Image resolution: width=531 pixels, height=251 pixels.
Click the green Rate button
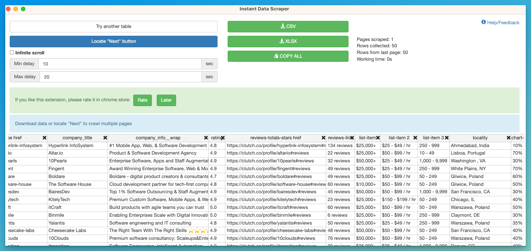(143, 100)
